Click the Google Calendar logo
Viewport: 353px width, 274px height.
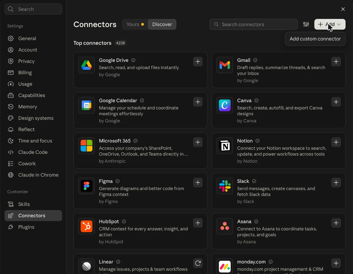(87, 105)
